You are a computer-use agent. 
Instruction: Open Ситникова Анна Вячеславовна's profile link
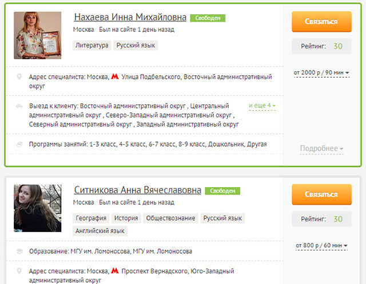tap(137, 190)
